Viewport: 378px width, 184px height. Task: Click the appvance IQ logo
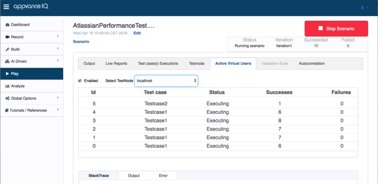(31, 7)
